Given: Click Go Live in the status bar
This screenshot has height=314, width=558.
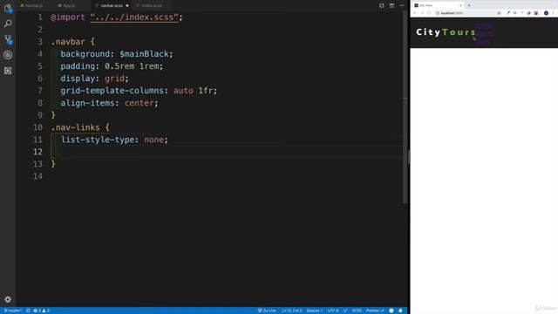Looking at the screenshot, I should (x=267, y=311).
